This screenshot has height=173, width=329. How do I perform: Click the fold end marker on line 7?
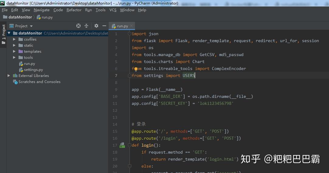click(x=130, y=75)
